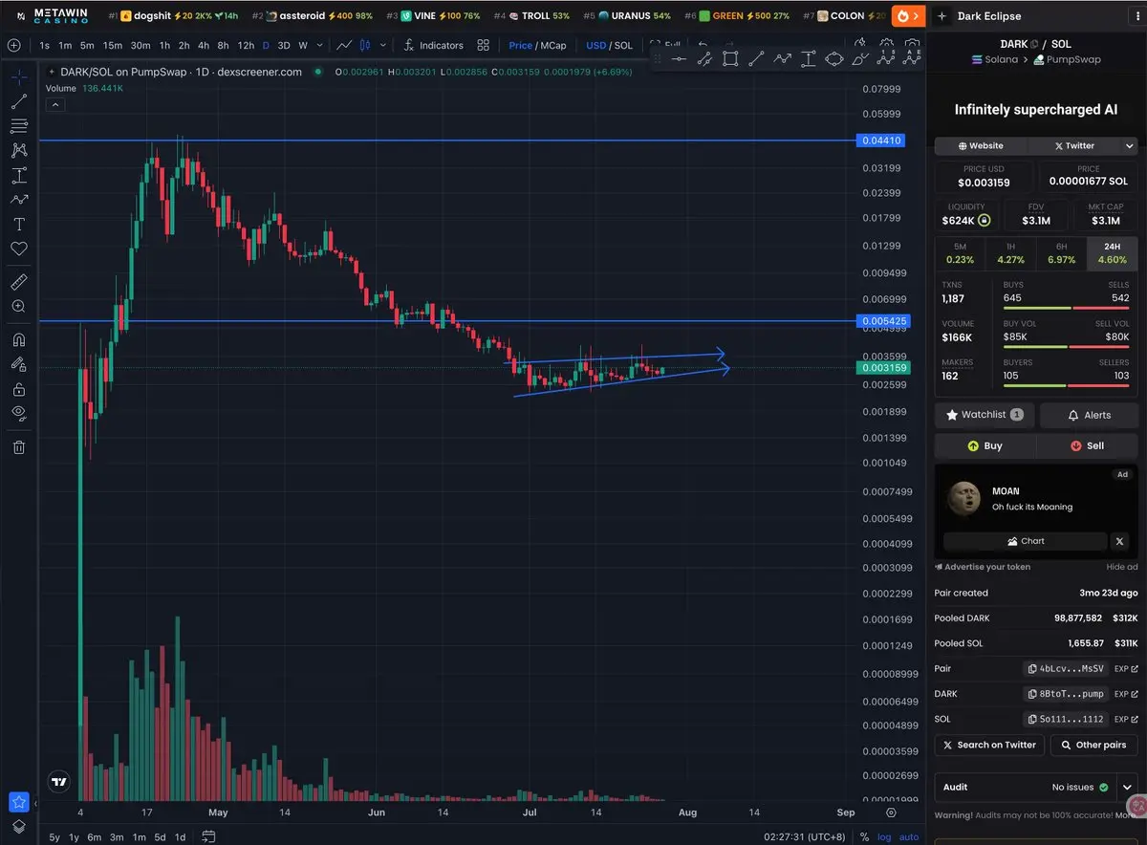The height and width of the screenshot is (845, 1147).
Task: Pick horizontal line from floating toolbar
Action: [679, 58]
